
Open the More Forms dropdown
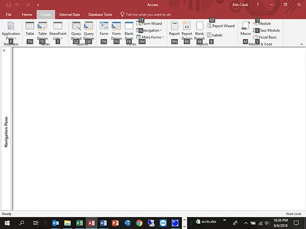pyautogui.click(x=150, y=37)
